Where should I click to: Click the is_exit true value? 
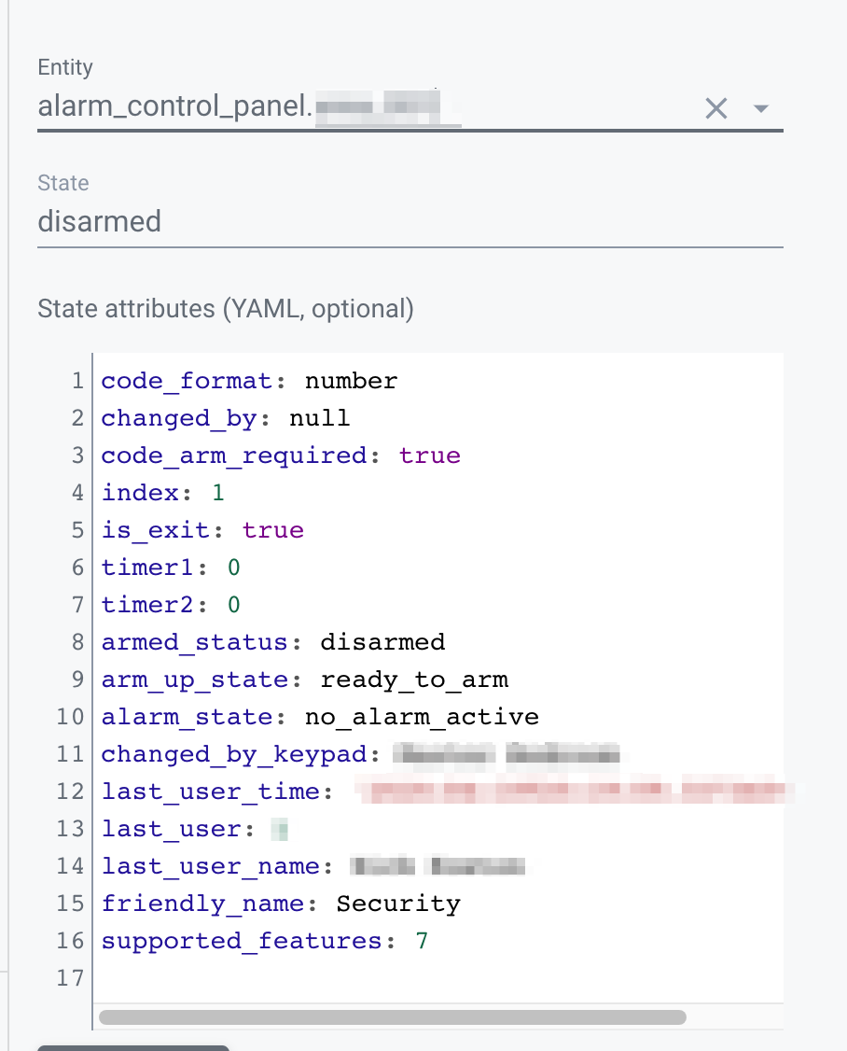(272, 530)
